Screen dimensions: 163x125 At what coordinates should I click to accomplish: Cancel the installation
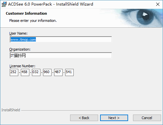click(147, 118)
